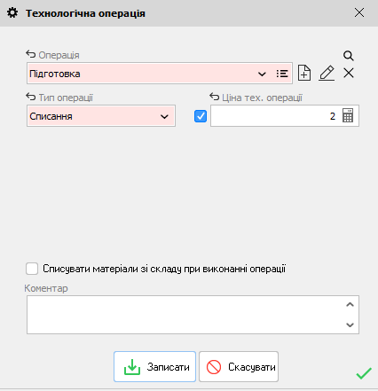
Task: Click the search magnifier icon above the Операція field
Action: tap(349, 56)
